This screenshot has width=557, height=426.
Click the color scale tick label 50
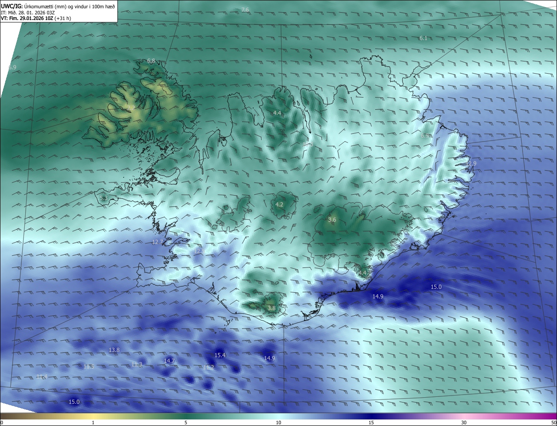point(554,423)
